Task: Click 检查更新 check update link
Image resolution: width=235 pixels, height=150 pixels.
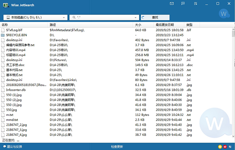Action: coord(117,146)
